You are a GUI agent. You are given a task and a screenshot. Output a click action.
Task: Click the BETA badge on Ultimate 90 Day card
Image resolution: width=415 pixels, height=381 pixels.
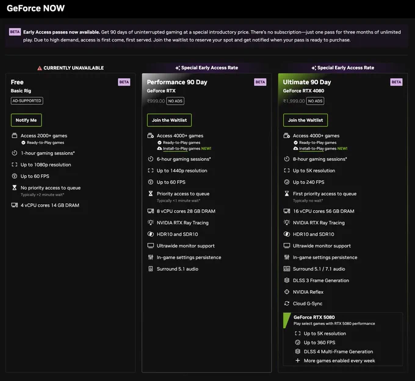tap(396, 82)
